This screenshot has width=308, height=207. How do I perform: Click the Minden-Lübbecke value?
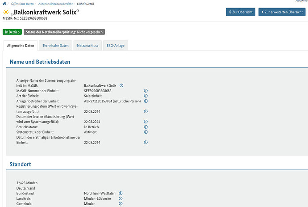click(x=97, y=199)
